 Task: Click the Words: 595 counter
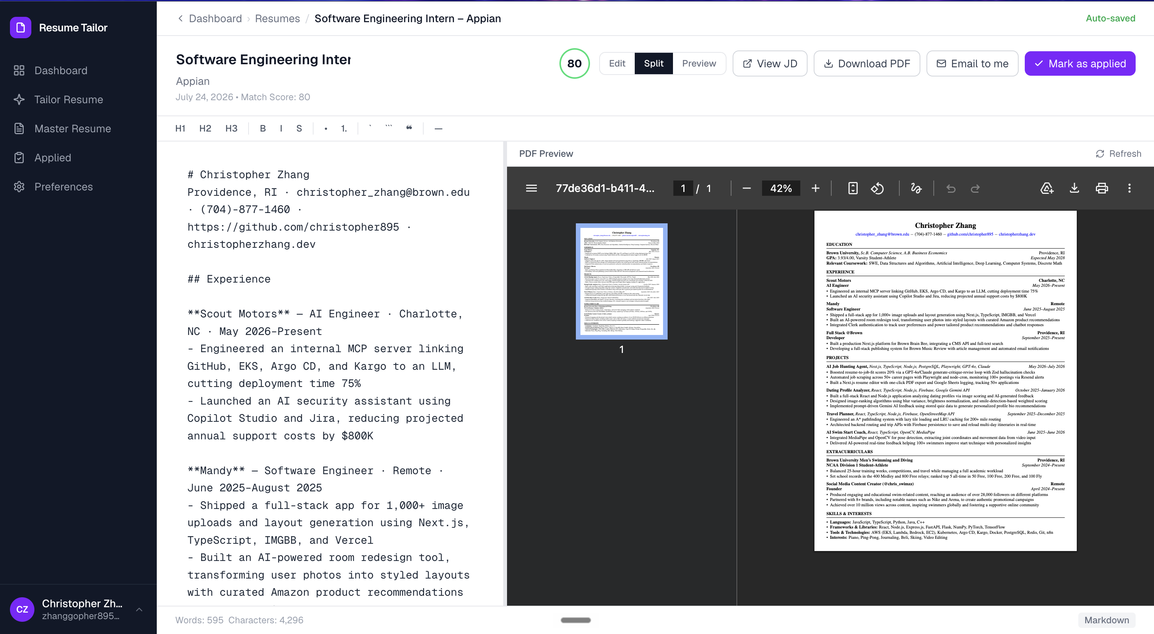pos(199,620)
